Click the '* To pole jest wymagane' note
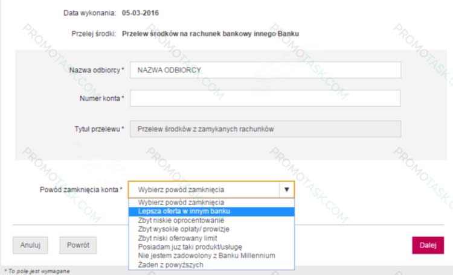 37,271
